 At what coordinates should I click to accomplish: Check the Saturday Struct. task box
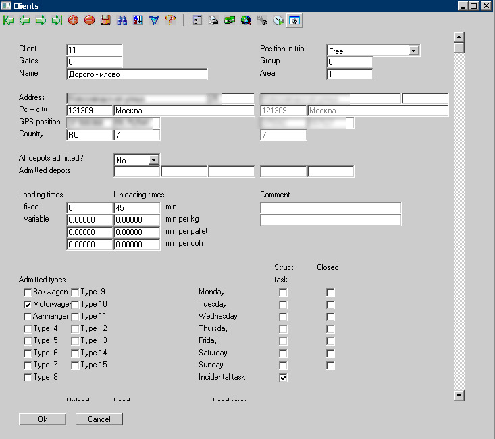point(283,353)
